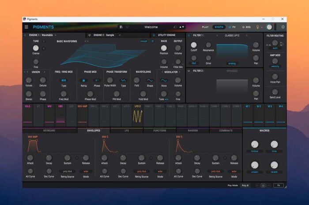Adjust the master volume knob in header

[269, 27]
